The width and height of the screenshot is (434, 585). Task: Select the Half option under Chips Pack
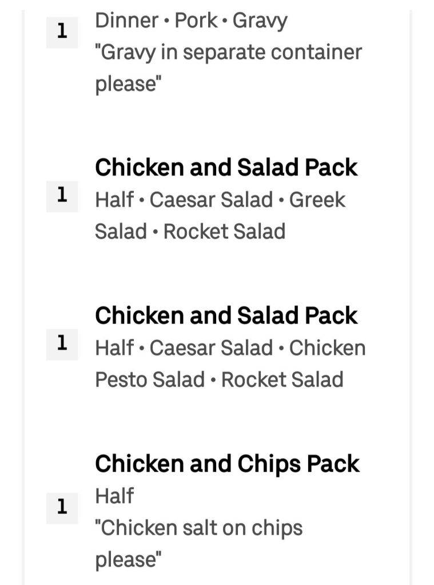114,496
